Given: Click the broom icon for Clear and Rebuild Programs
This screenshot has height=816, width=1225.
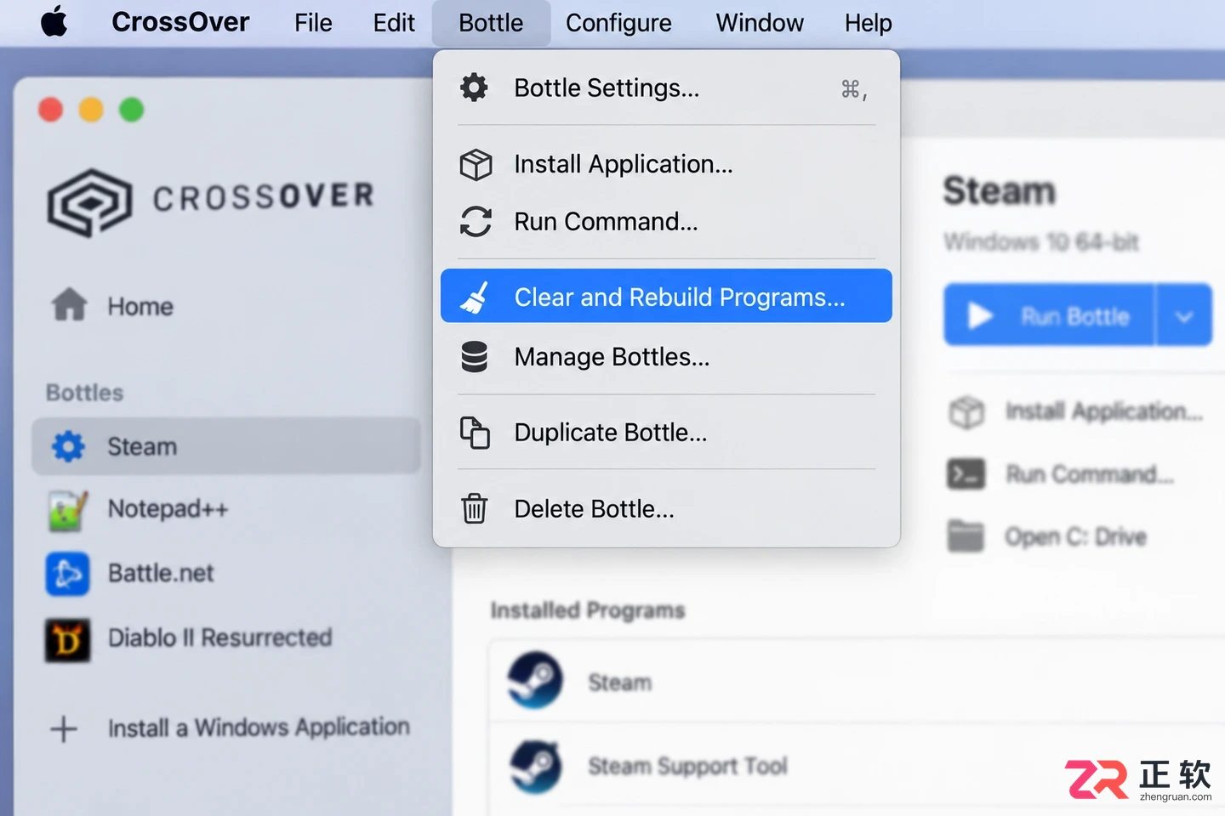Looking at the screenshot, I should tap(475, 297).
